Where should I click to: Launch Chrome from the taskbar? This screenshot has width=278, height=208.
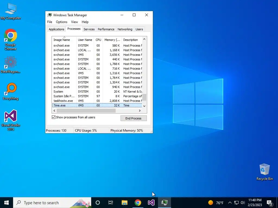pyautogui.click(x=138, y=203)
